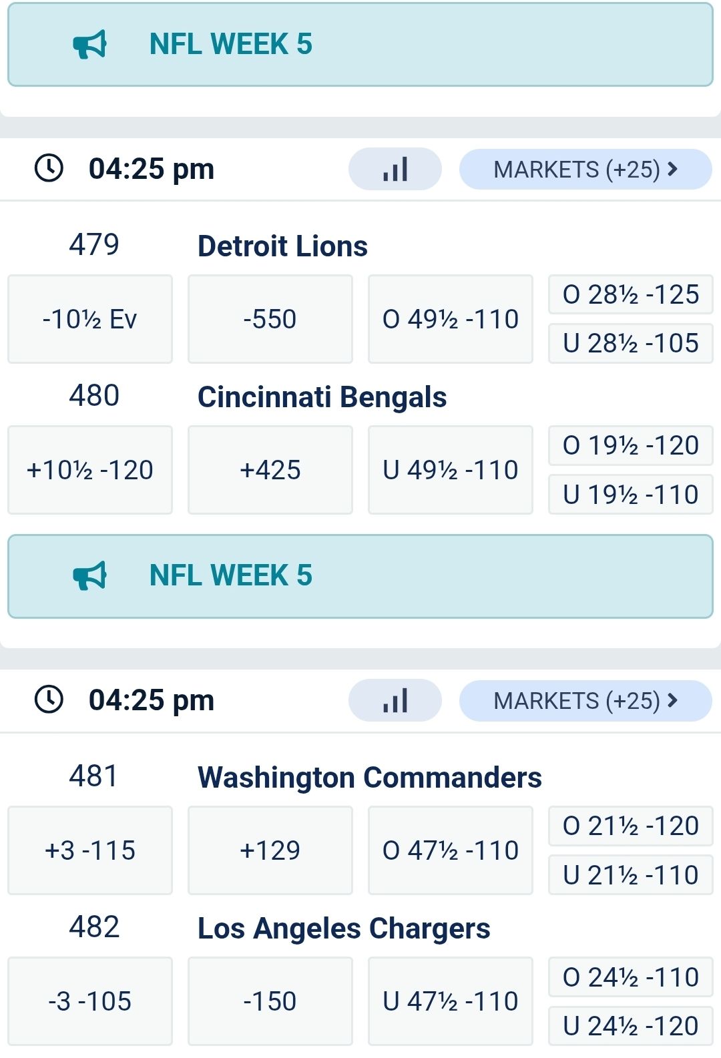Tap the Washington Commanders team name
Viewport: 721px width, 1058px height.
tap(370, 778)
